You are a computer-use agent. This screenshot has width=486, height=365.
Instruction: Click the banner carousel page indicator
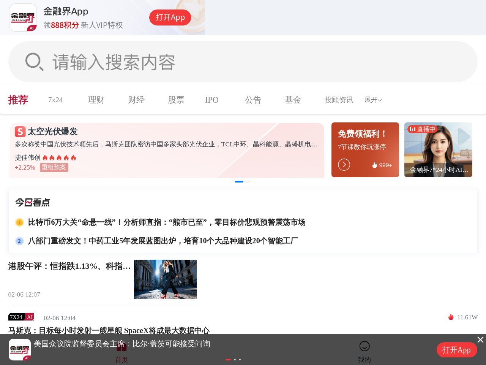[x=243, y=182]
